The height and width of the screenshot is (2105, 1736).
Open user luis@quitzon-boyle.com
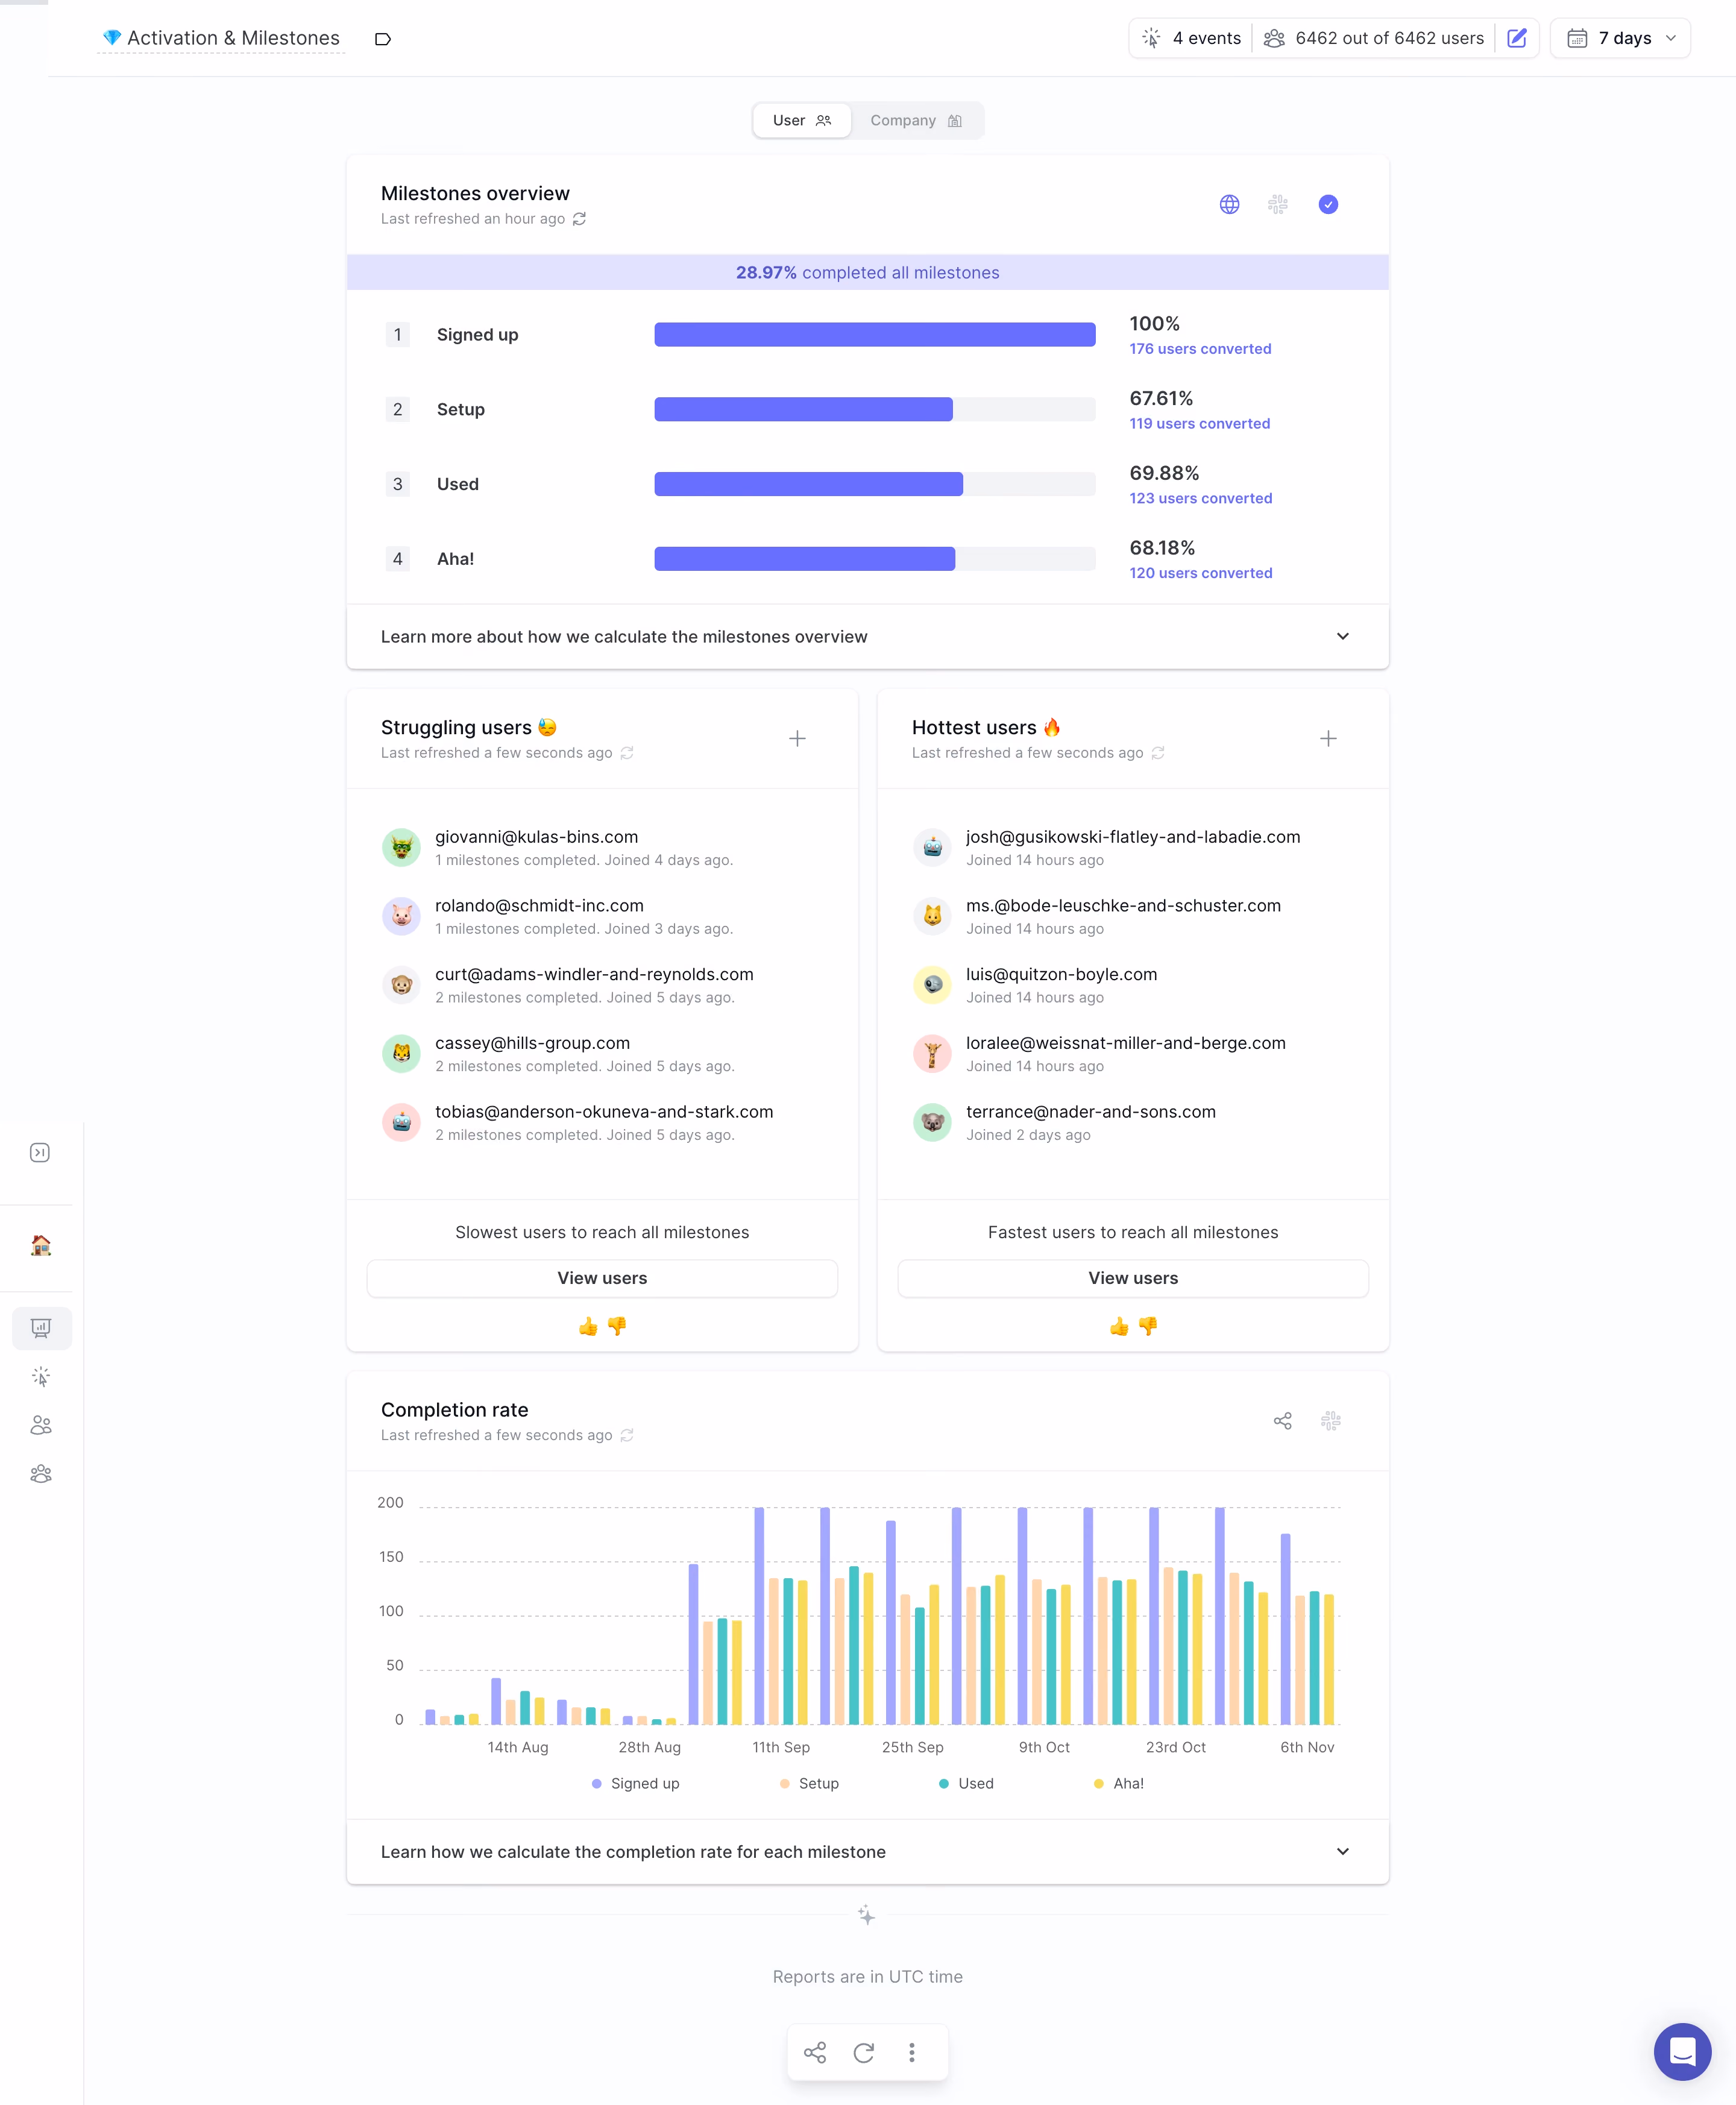[1061, 975]
